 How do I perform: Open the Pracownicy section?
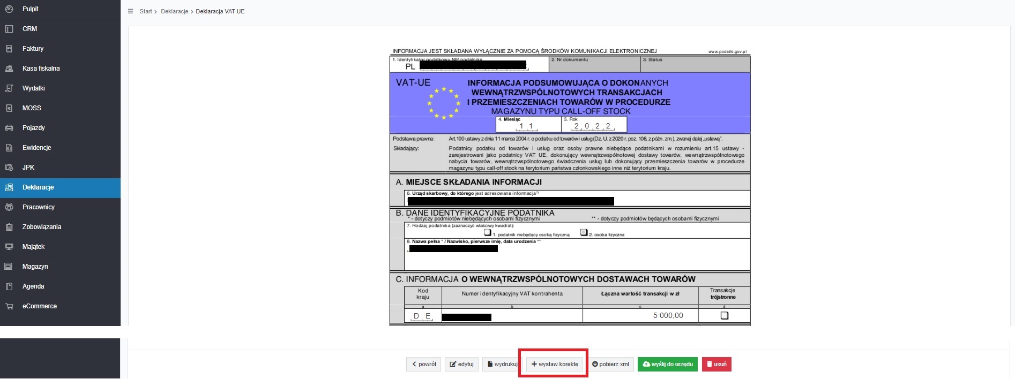pos(60,207)
